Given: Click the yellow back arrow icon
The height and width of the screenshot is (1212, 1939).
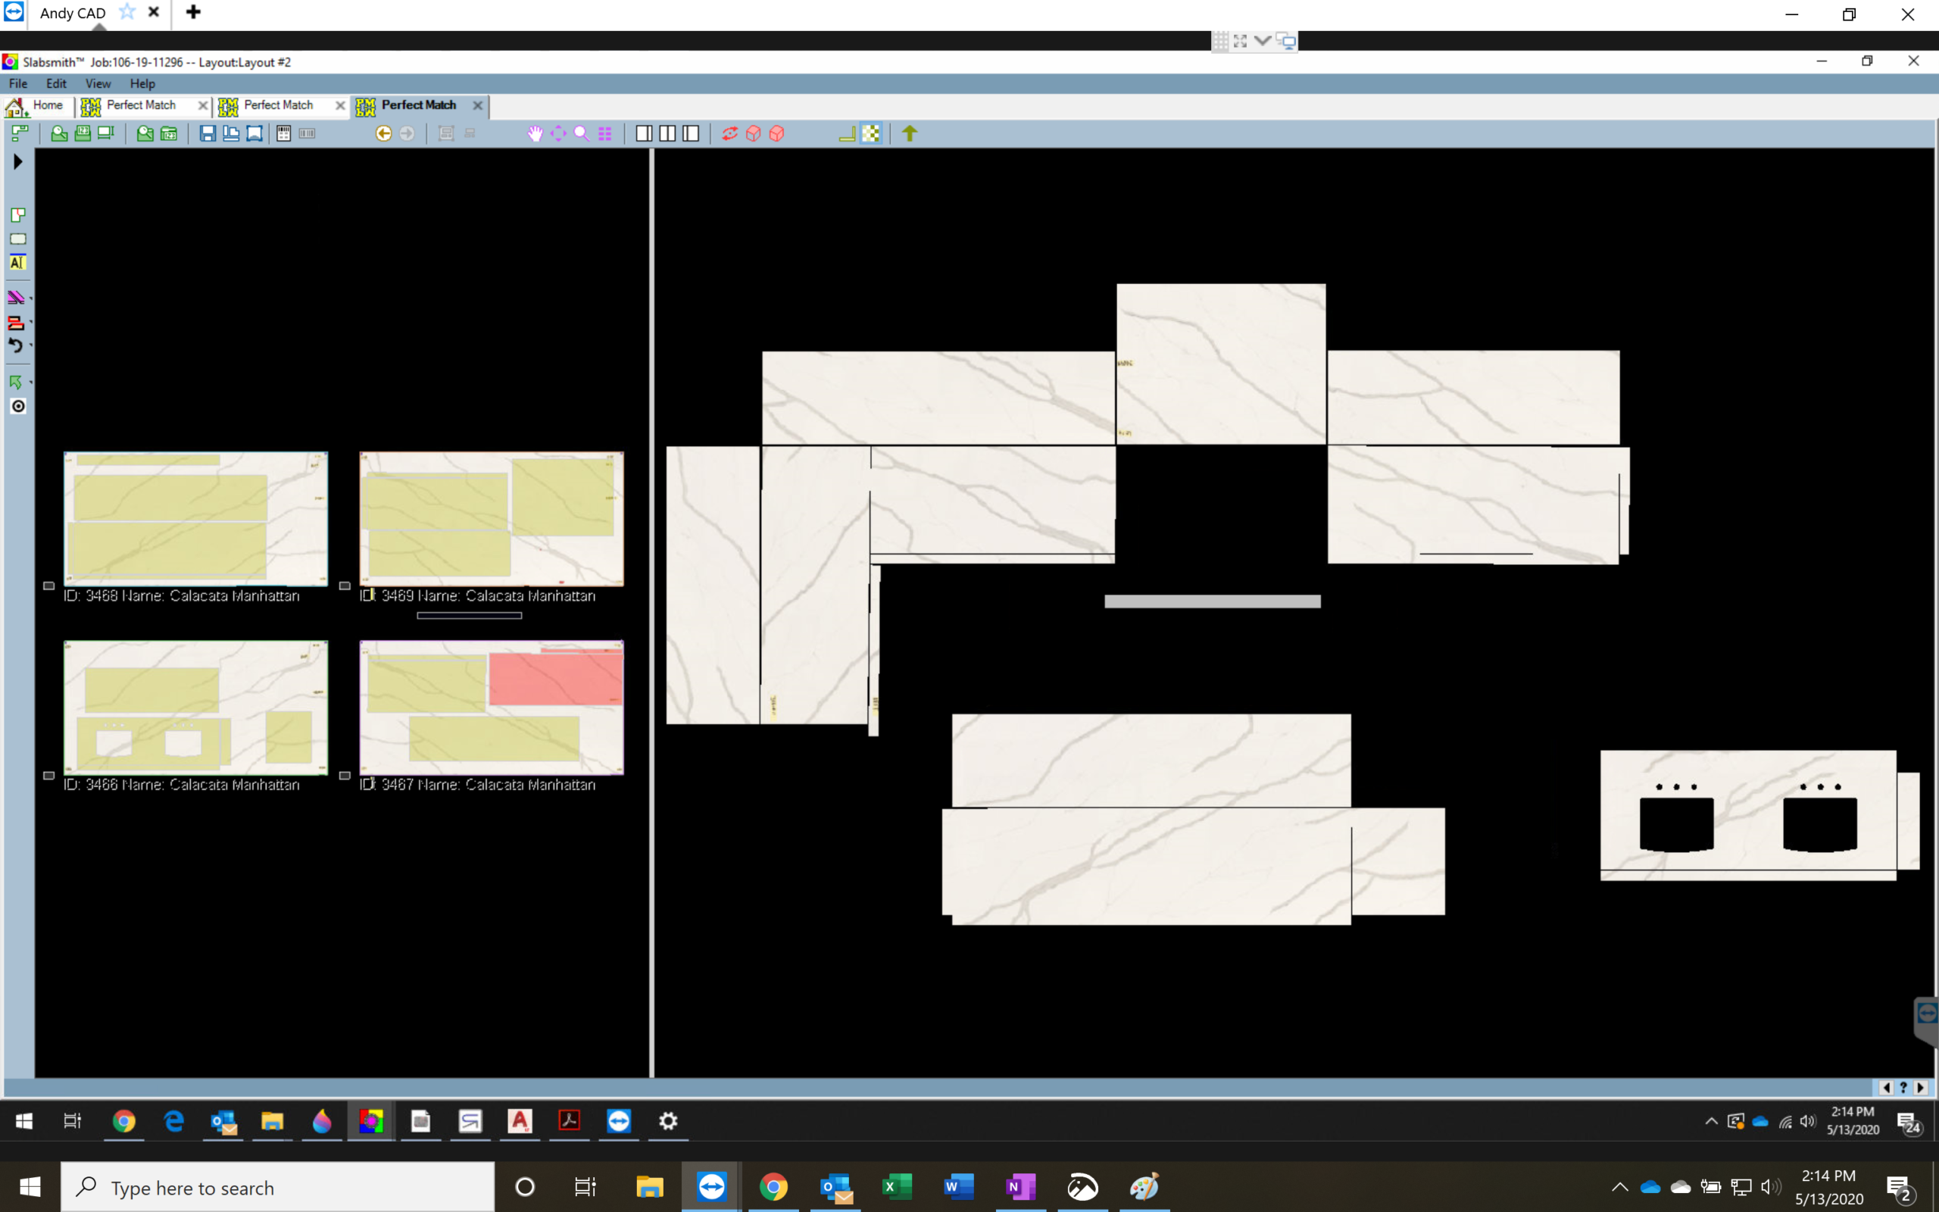Looking at the screenshot, I should [384, 134].
